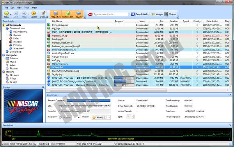Select the 30 Days history filter
234x147 pixels.
(13, 82)
